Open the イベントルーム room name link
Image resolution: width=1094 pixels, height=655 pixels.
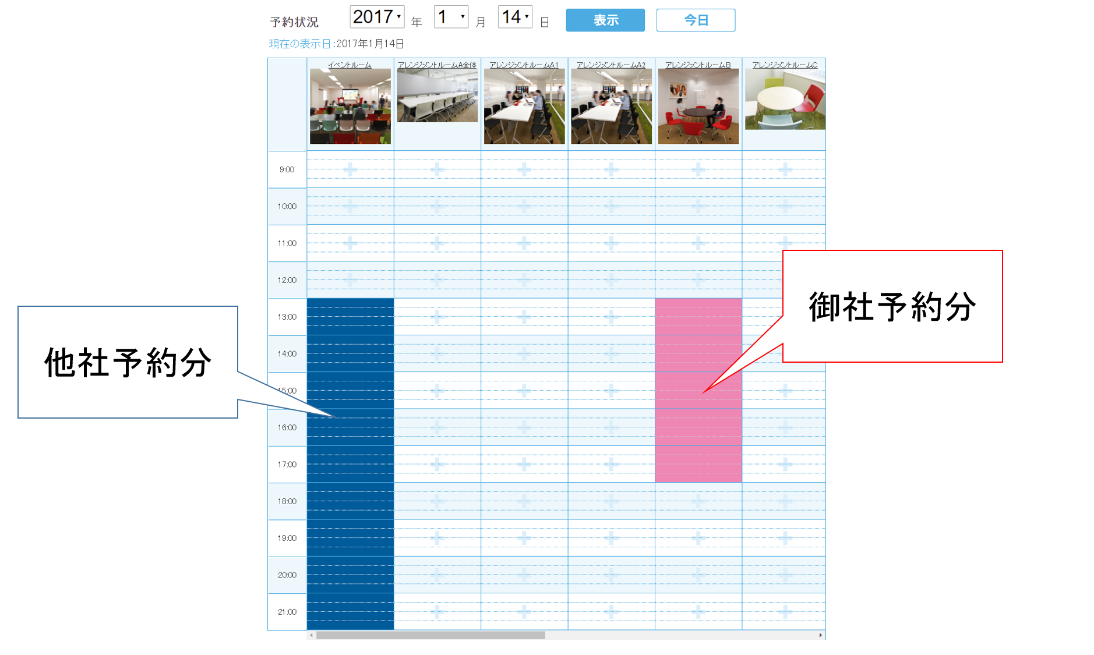[x=350, y=65]
